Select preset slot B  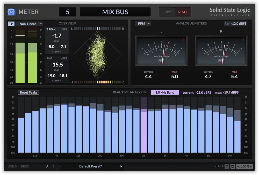[53, 166]
